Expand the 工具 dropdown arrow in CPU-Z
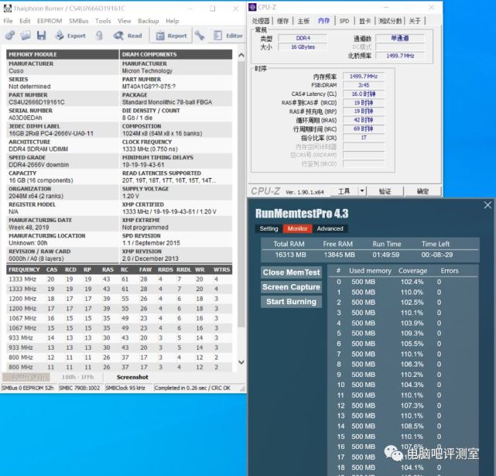 point(362,191)
